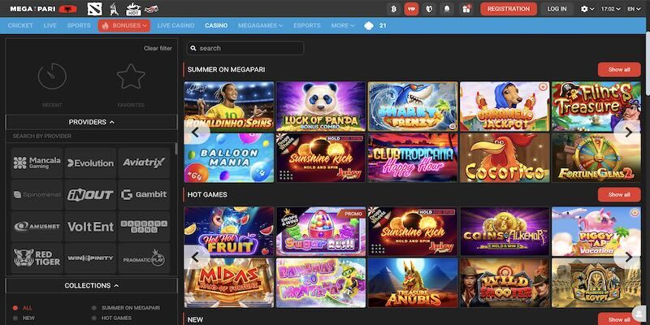
Task: Show all Hot Games
Action: (619, 194)
